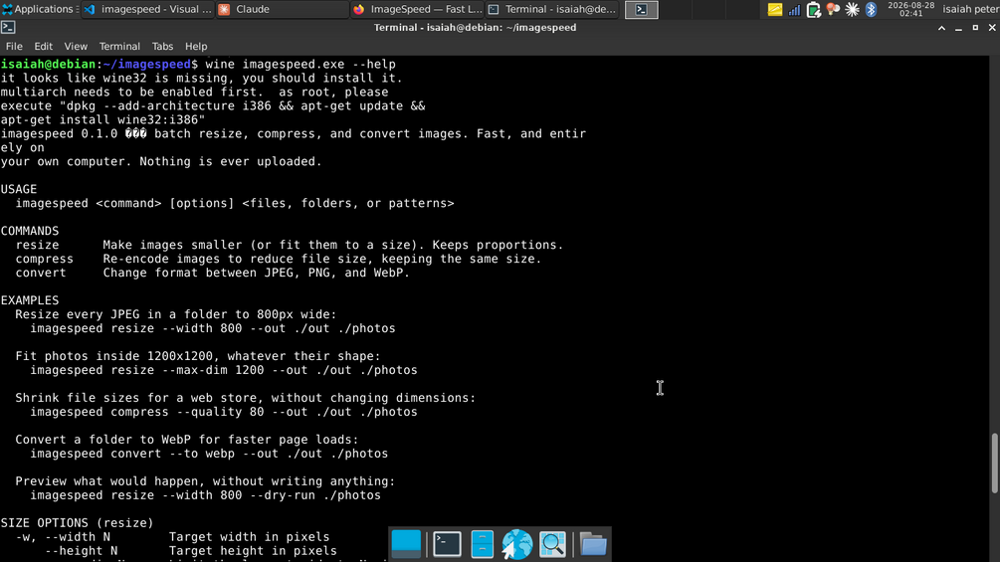Image resolution: width=1000 pixels, height=562 pixels.
Task: Open the Applications menu in the panel
Action: pyautogui.click(x=38, y=9)
